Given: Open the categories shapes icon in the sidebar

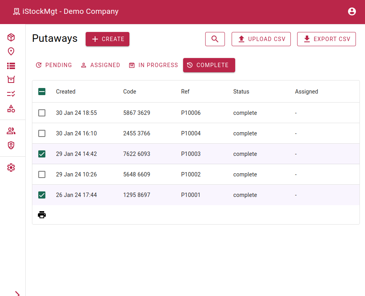Looking at the screenshot, I should pyautogui.click(x=11, y=109).
